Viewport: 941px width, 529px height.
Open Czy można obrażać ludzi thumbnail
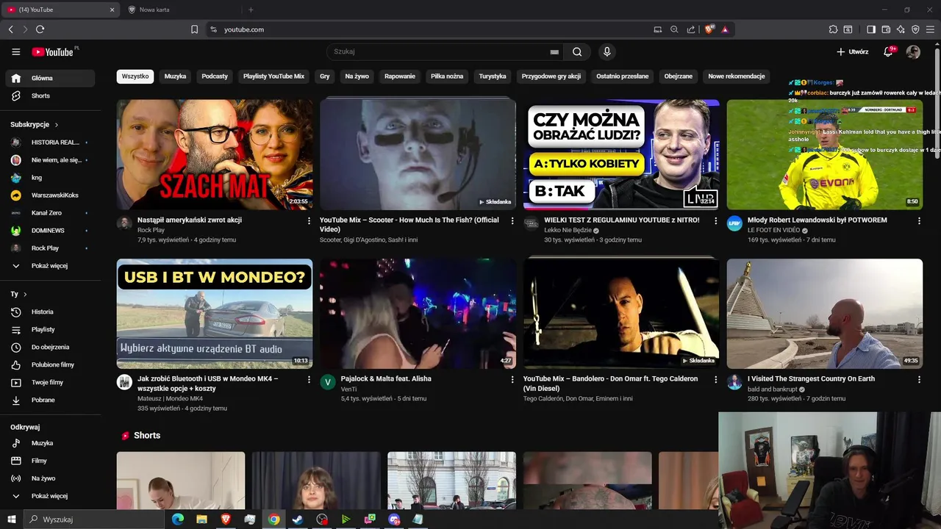tap(621, 155)
